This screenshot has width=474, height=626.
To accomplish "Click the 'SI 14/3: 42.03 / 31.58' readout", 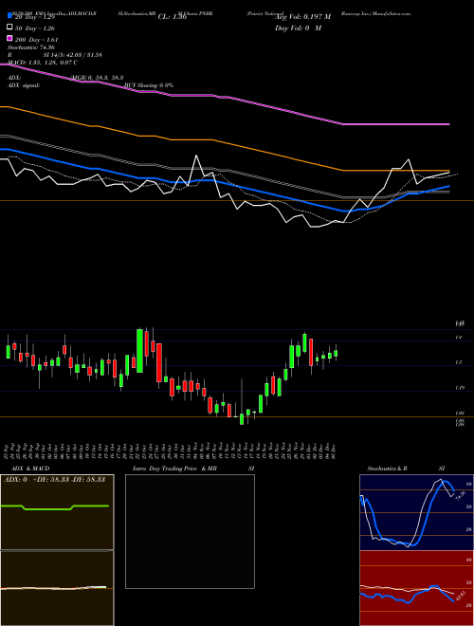I will (x=73, y=55).
